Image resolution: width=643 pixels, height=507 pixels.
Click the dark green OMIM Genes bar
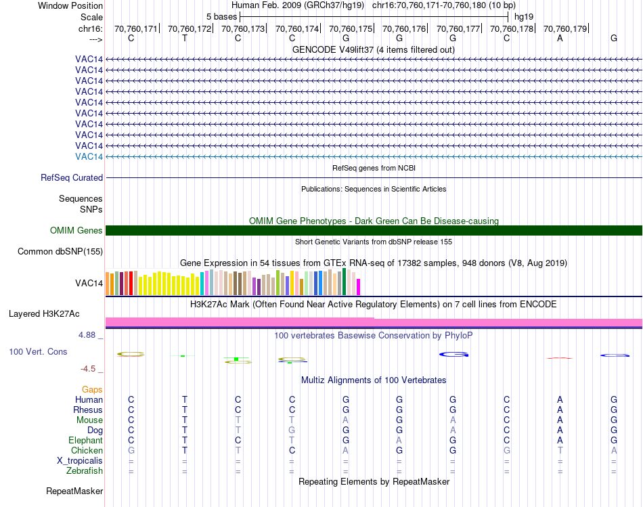[374, 231]
